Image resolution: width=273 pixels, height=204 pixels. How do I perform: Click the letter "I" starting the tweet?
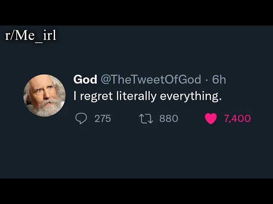(75, 96)
